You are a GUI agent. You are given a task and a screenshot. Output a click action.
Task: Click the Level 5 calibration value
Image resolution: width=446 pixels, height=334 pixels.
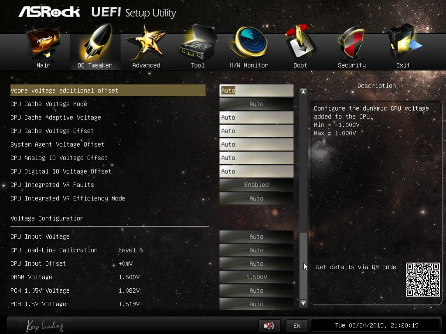[130, 250]
